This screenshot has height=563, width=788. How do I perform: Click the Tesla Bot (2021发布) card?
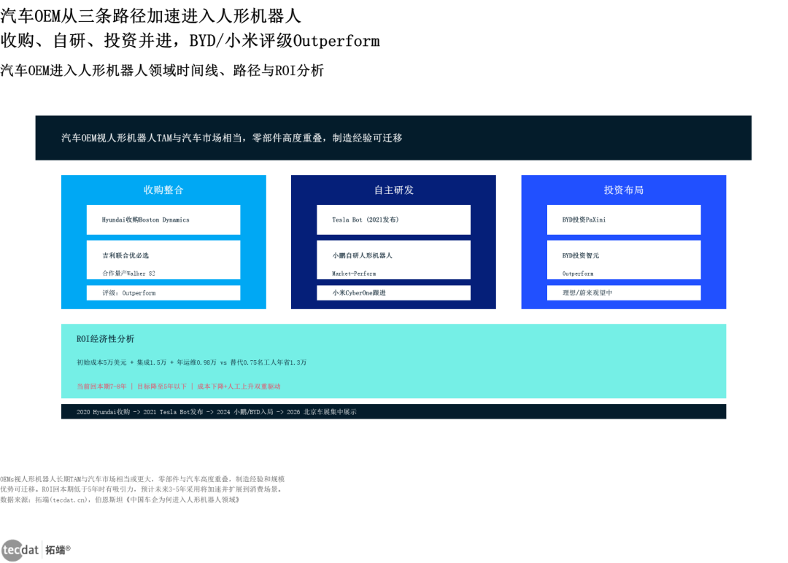click(393, 220)
